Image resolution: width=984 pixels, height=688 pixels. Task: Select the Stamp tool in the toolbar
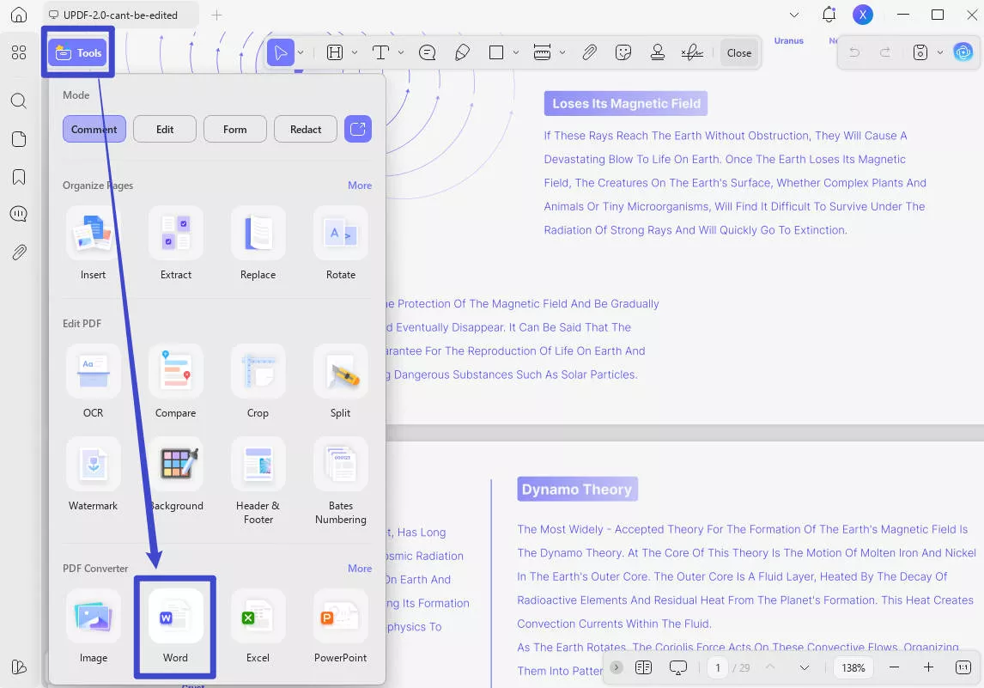click(x=657, y=52)
